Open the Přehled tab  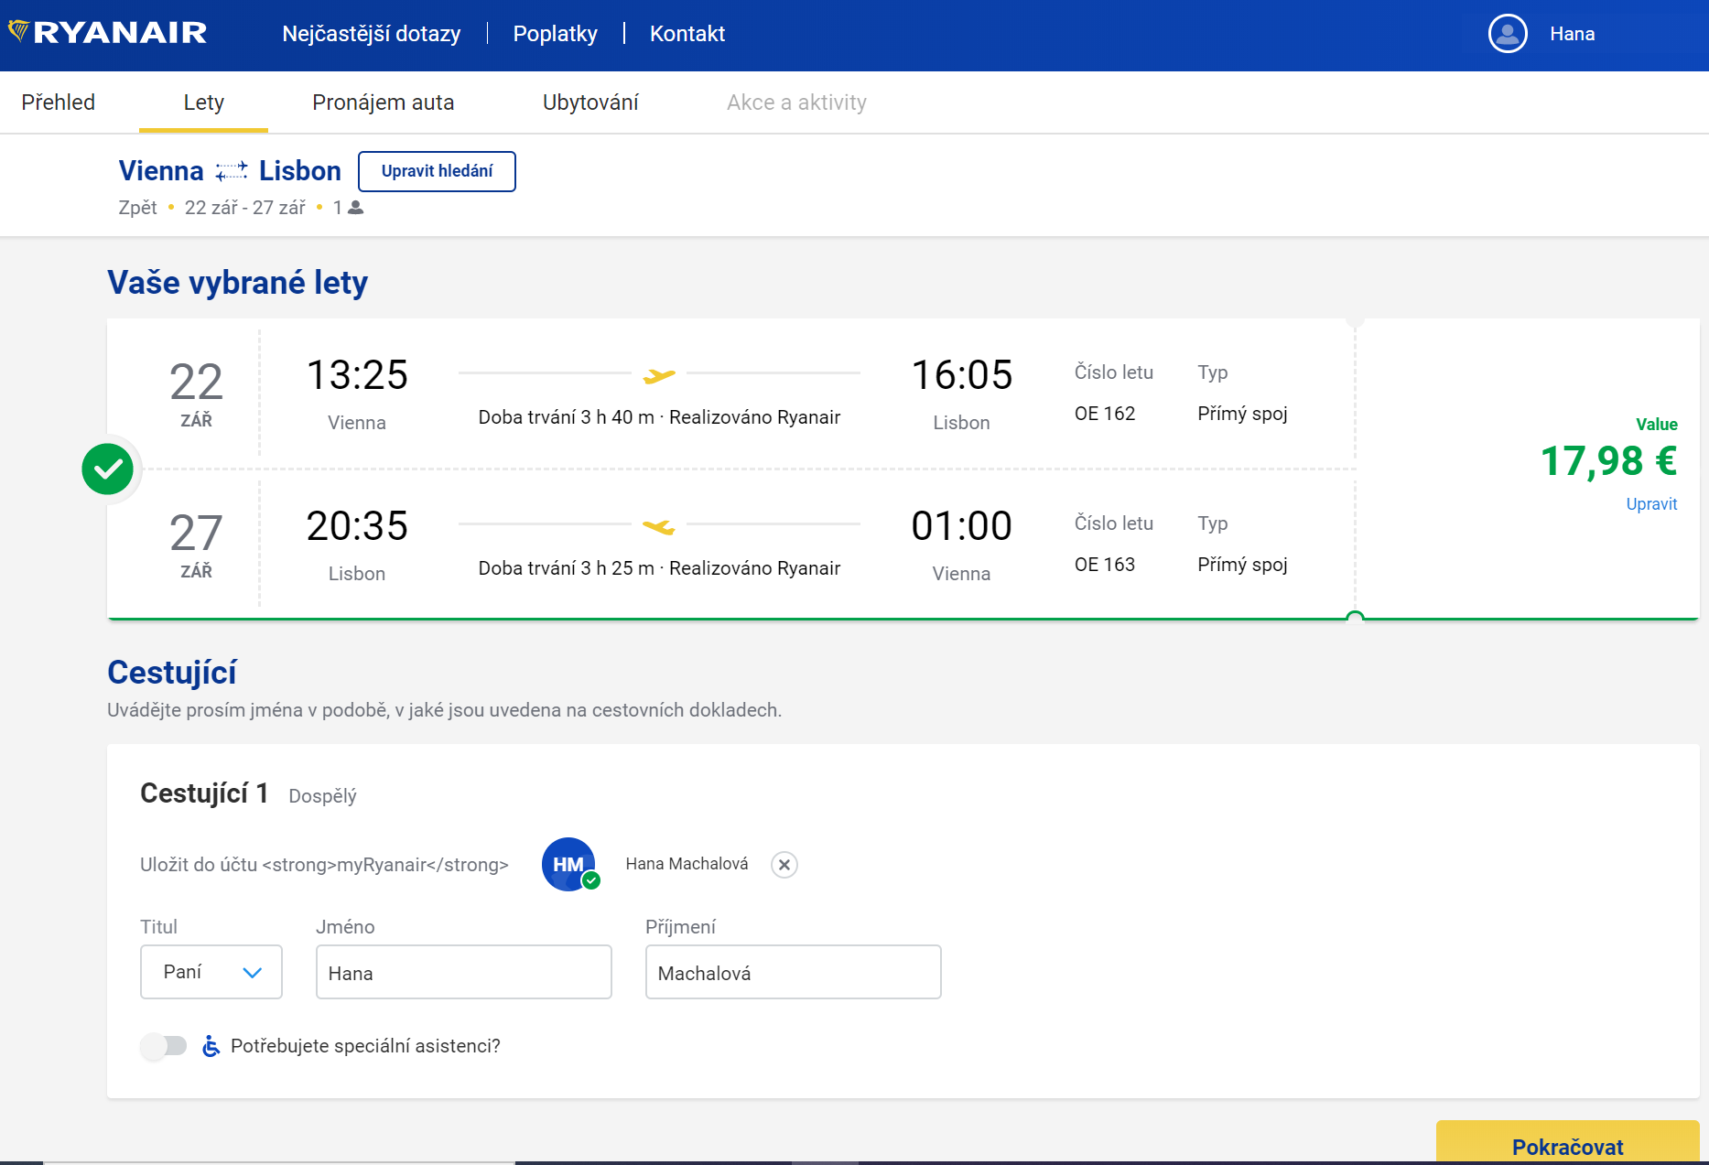point(59,102)
